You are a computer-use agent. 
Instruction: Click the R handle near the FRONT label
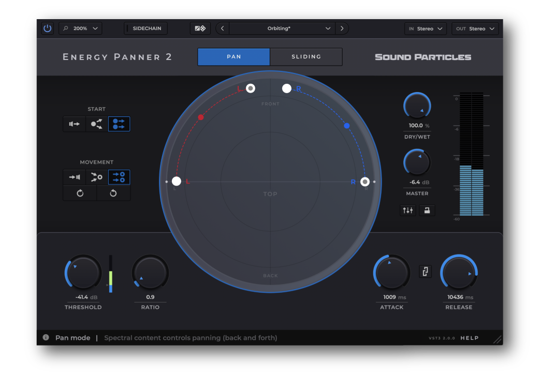286,88
